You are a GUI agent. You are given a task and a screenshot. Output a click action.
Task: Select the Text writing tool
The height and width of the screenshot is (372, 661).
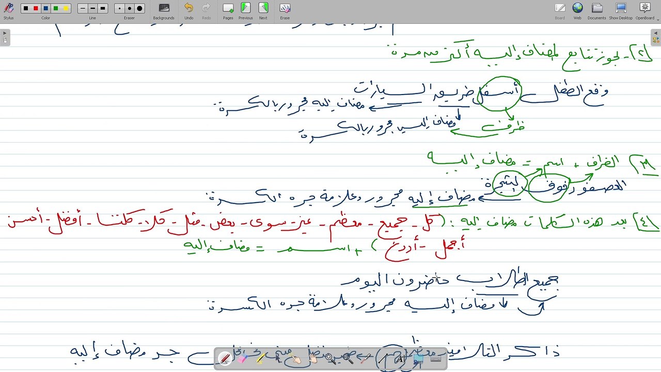tap(400, 359)
